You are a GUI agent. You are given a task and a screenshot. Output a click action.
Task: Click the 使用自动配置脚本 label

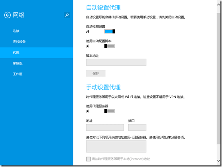tap(99, 41)
